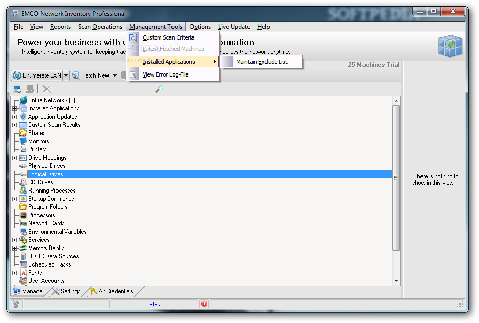Select the Scheduled Tasks tree item label
479x323 pixels.
pyautogui.click(x=49, y=264)
